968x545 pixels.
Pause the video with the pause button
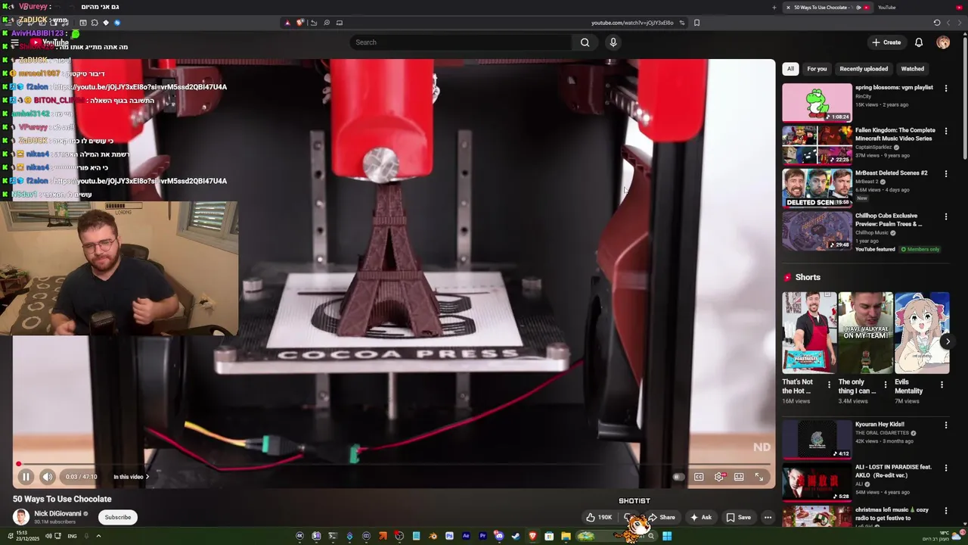(x=26, y=477)
